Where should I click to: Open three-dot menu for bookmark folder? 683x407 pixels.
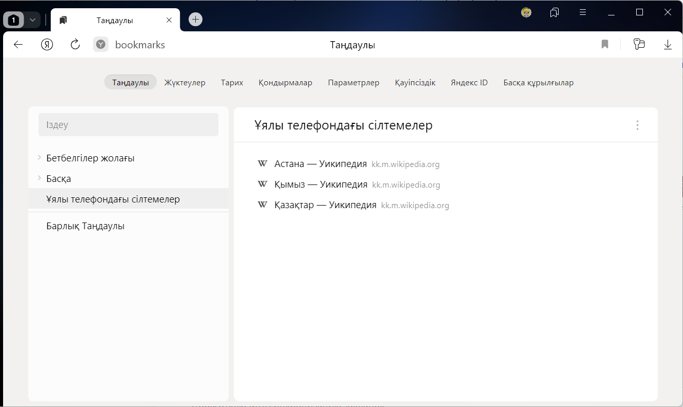[x=637, y=125]
